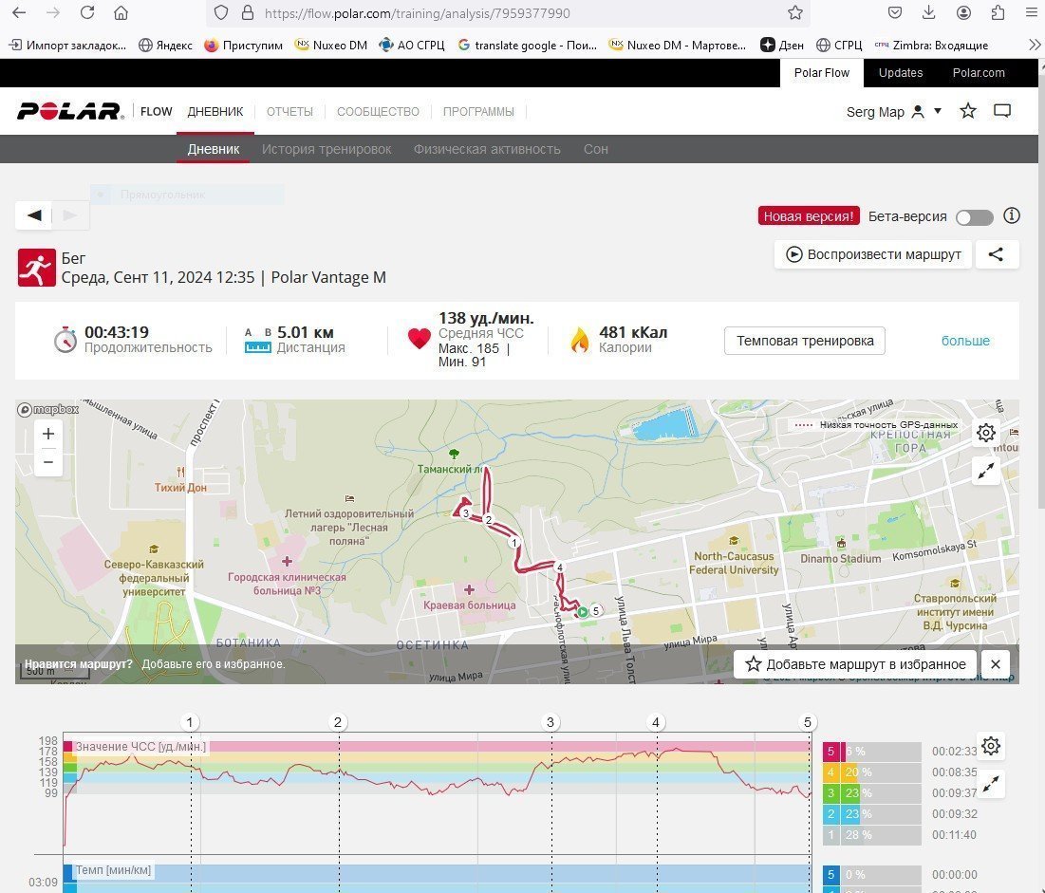
Task: Expand the map to fullscreen
Action: pyautogui.click(x=986, y=471)
